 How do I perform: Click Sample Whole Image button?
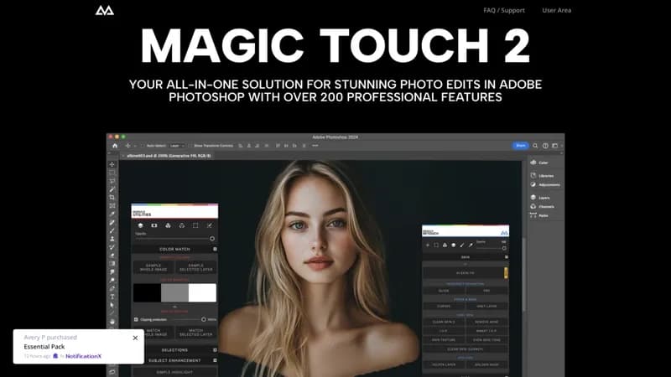tap(153, 267)
